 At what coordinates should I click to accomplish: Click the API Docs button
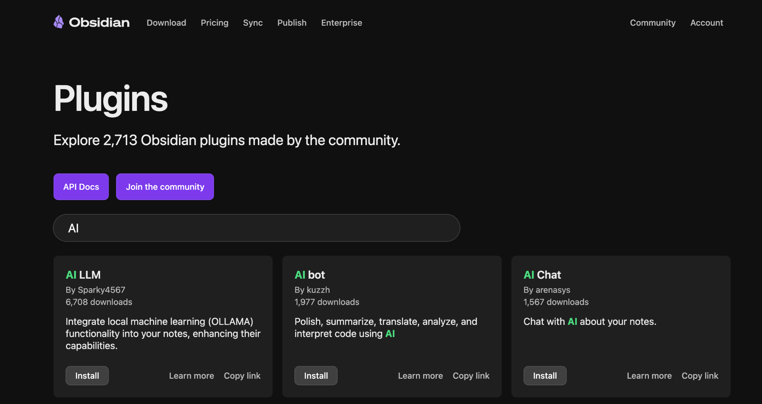(81, 187)
